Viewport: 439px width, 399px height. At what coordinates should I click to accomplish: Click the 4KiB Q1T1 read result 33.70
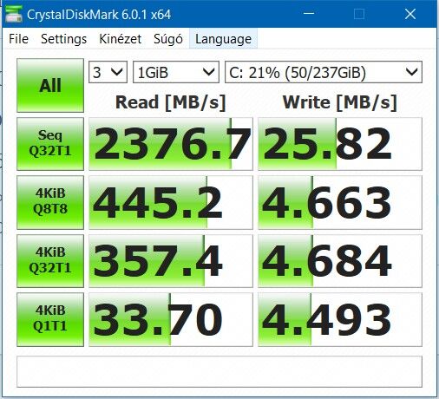pyautogui.click(x=171, y=319)
